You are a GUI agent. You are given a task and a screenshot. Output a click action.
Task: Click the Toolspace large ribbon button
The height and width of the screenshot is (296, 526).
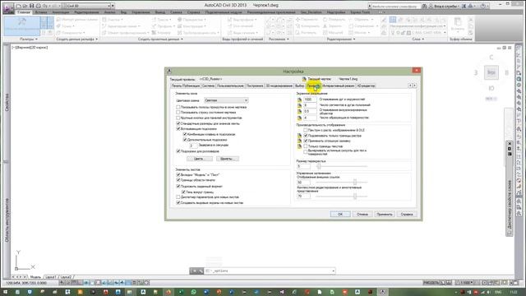pyautogui.click(x=22, y=25)
